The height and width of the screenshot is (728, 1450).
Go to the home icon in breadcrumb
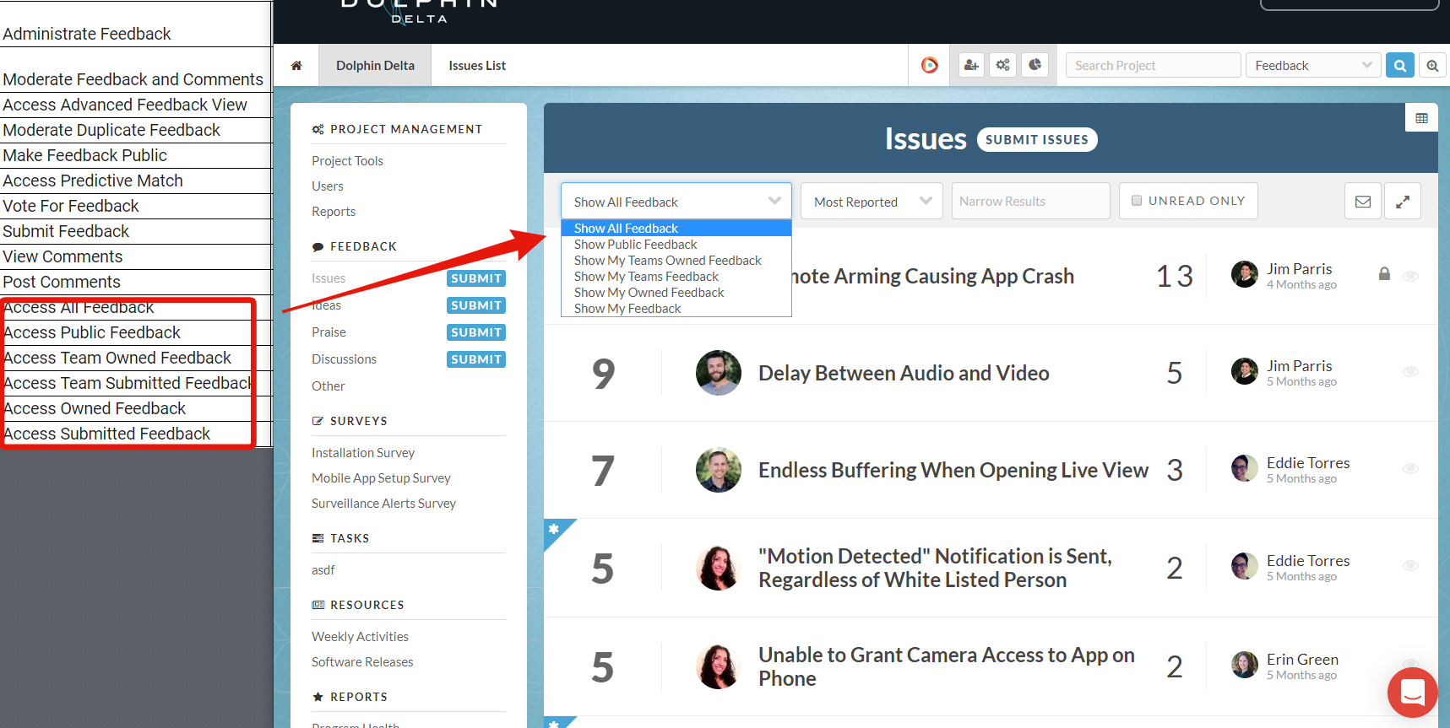(296, 66)
